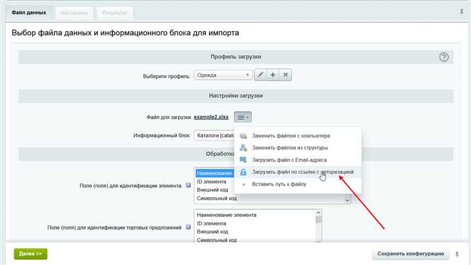Edit the selected profile with pencil icon

261,75
